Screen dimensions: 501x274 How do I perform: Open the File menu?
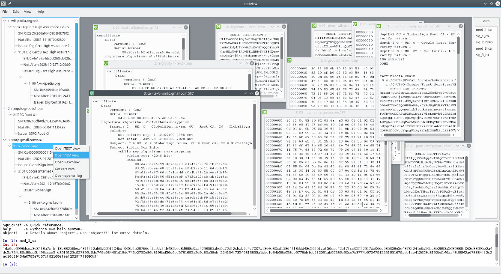[x=5, y=12]
